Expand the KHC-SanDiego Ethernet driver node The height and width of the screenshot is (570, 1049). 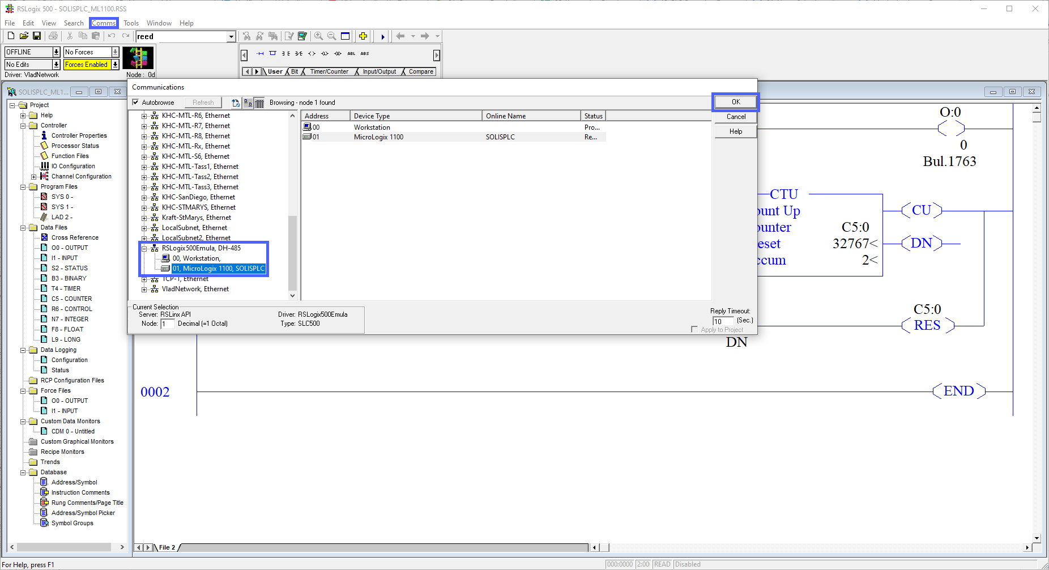(145, 197)
